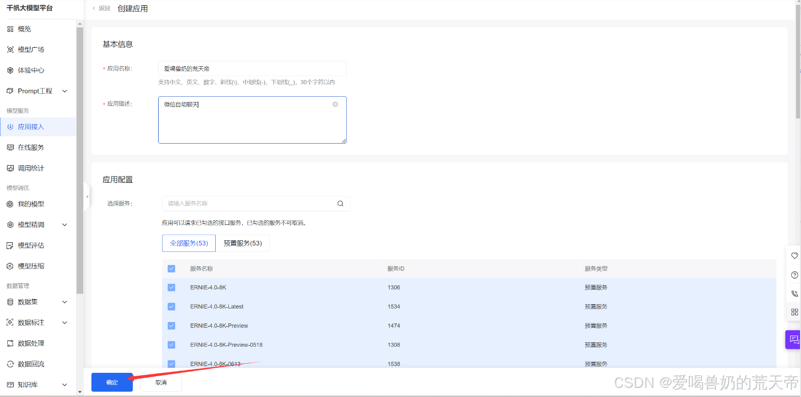The image size is (801, 397).
Task: Click the 模型广场 sidebar icon
Action: click(x=10, y=50)
